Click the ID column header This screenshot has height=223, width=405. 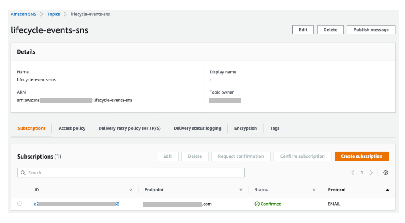pos(37,190)
